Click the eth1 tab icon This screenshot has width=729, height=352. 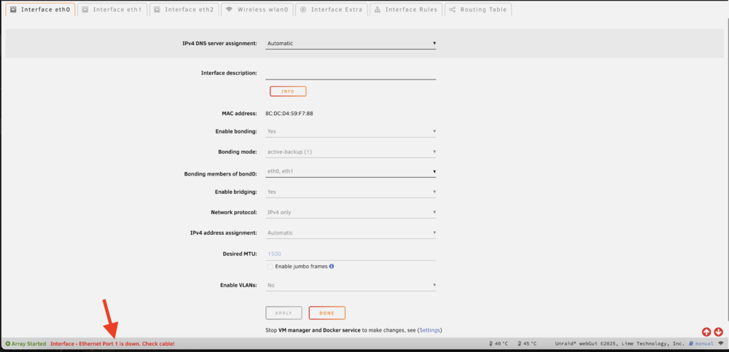coord(85,9)
